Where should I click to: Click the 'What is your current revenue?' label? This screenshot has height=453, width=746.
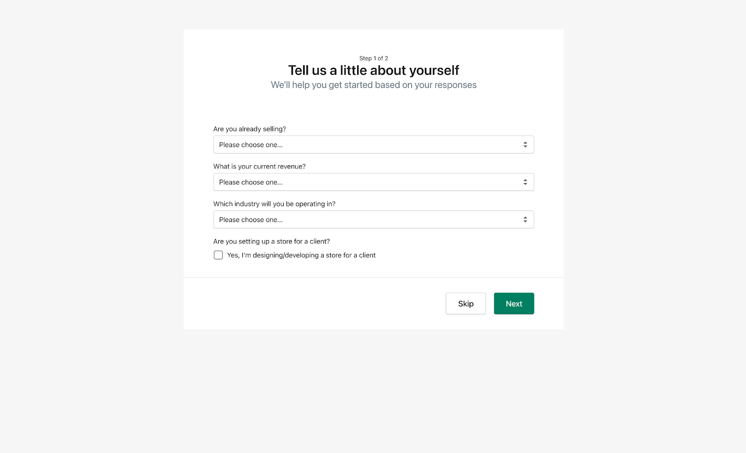click(x=259, y=166)
